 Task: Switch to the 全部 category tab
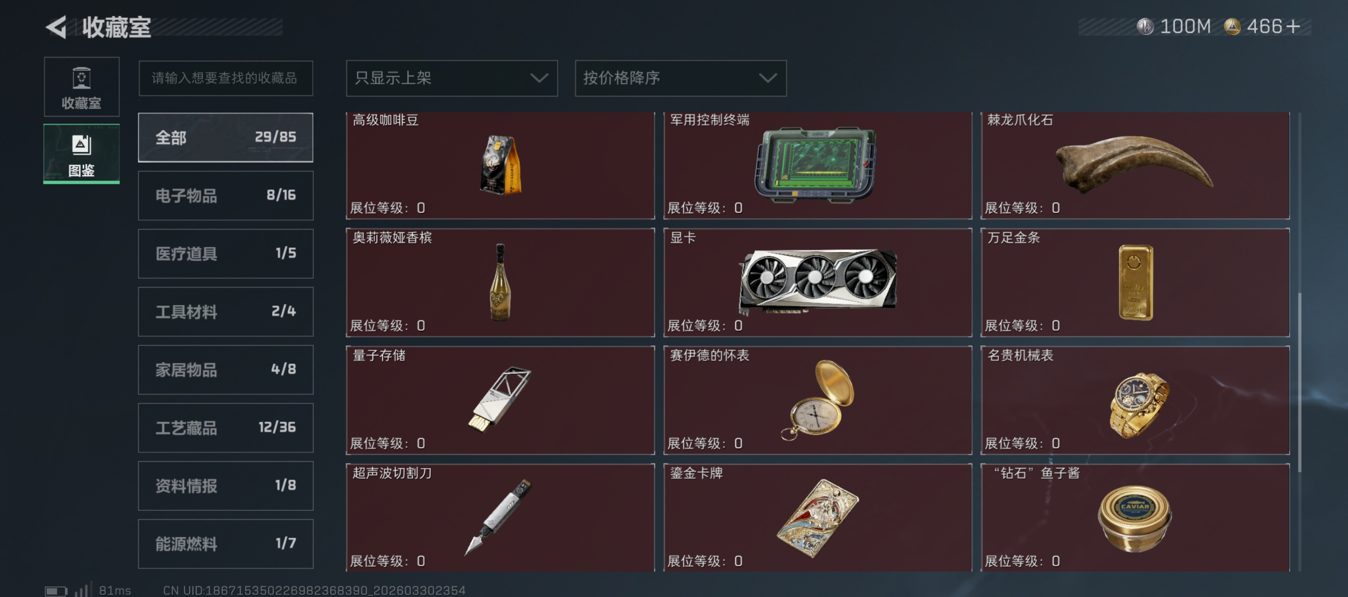pyautogui.click(x=226, y=137)
